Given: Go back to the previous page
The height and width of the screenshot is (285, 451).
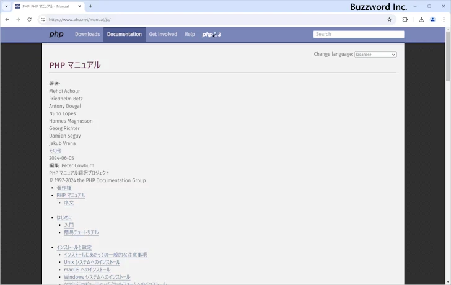Looking at the screenshot, I should [x=7, y=20].
